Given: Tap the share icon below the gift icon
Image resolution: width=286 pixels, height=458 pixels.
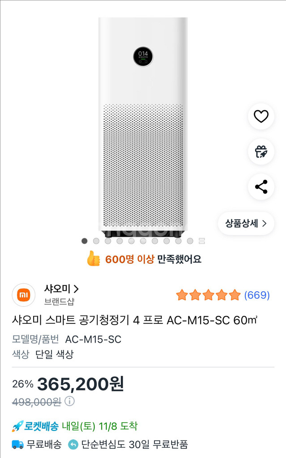Looking at the screenshot, I should (x=261, y=187).
